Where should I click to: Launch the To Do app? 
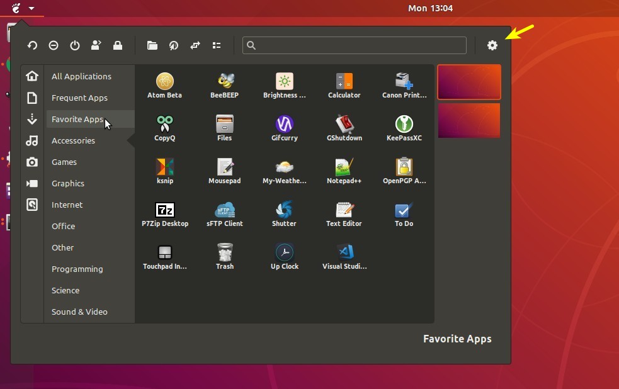(x=404, y=214)
